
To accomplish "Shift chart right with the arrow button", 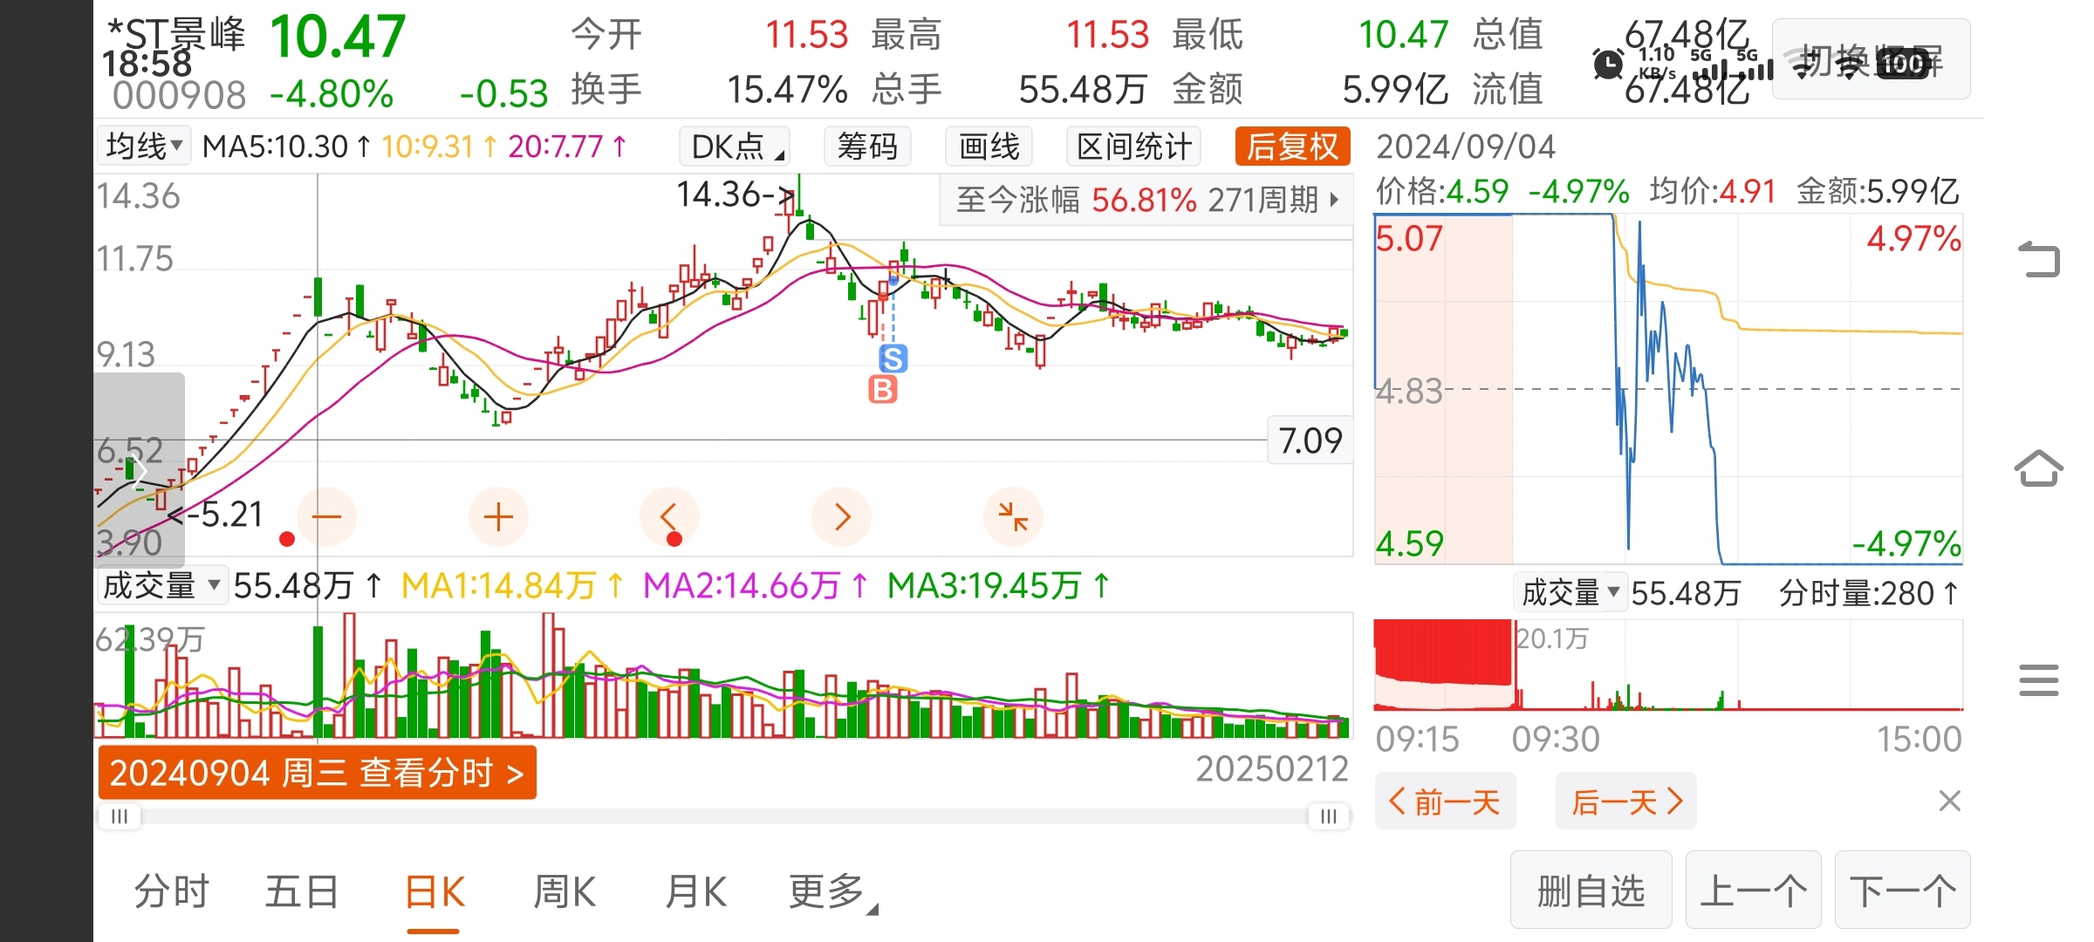I will pyautogui.click(x=841, y=517).
